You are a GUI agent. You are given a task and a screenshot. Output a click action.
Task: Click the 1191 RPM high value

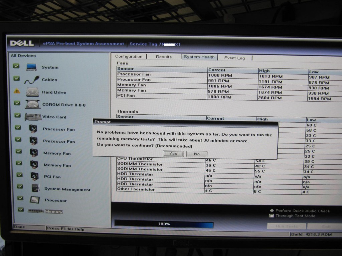coord(271,82)
